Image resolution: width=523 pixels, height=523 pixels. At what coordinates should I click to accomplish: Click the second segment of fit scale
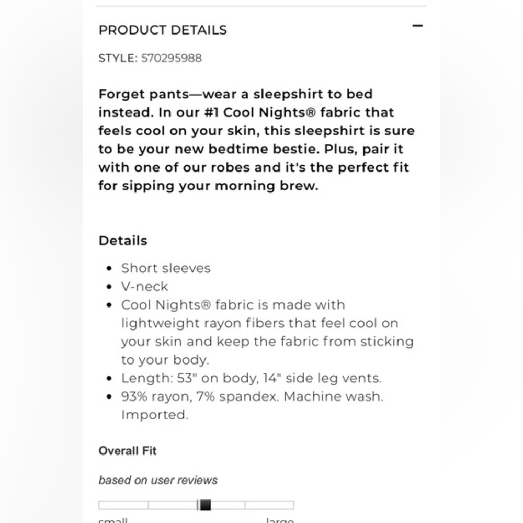[x=173, y=505]
